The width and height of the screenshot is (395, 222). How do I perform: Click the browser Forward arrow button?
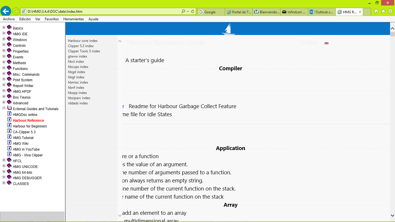pyautogui.click(x=16, y=12)
